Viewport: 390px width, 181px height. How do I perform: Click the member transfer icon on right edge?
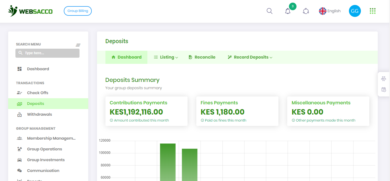tap(383, 78)
